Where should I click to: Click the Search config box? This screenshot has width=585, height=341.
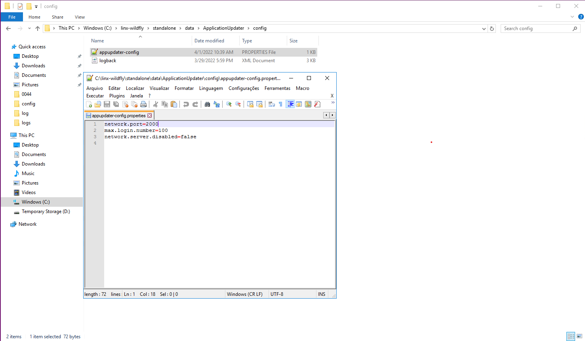tap(540, 29)
